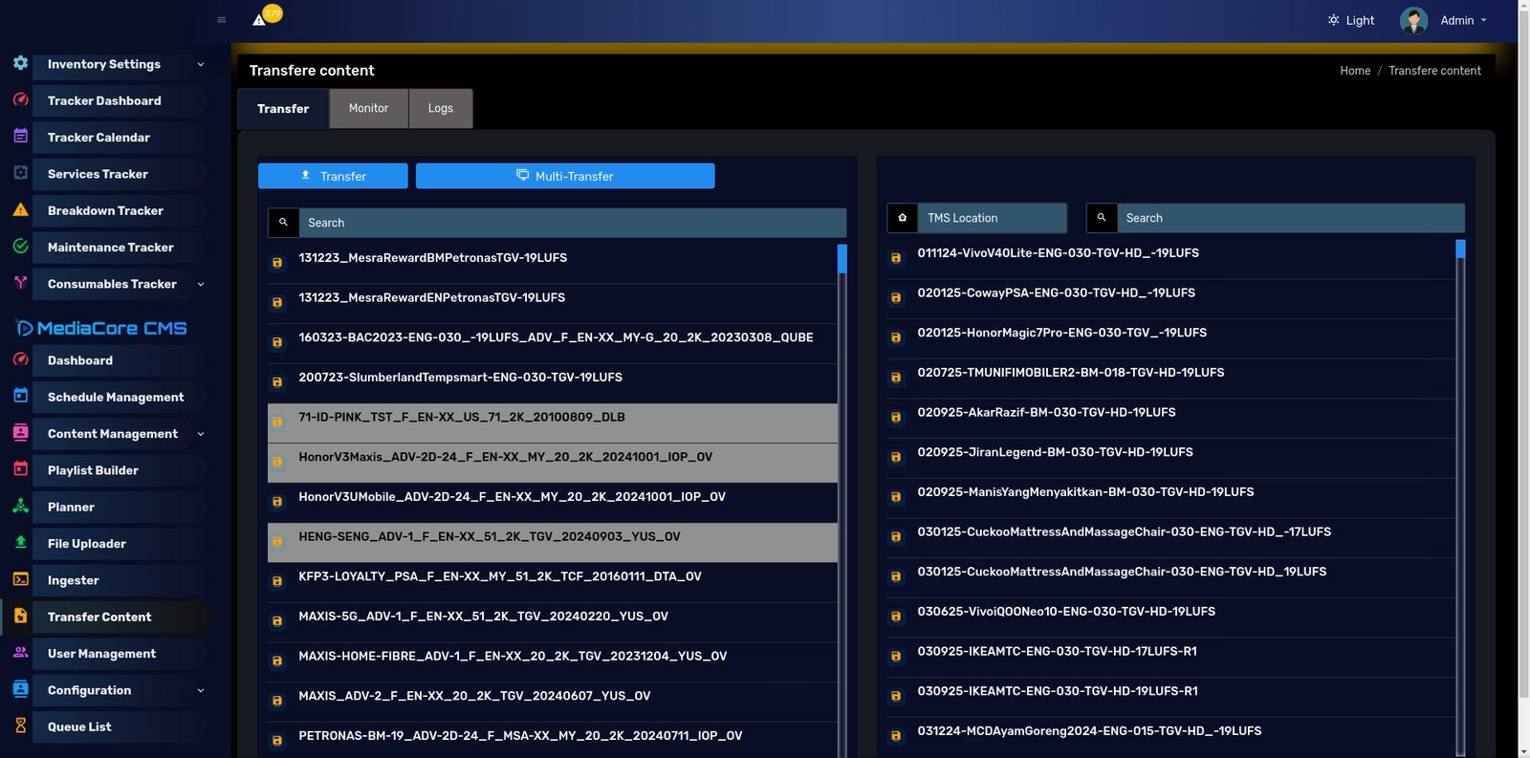Click the Transfer Content file icon

pos(20,616)
